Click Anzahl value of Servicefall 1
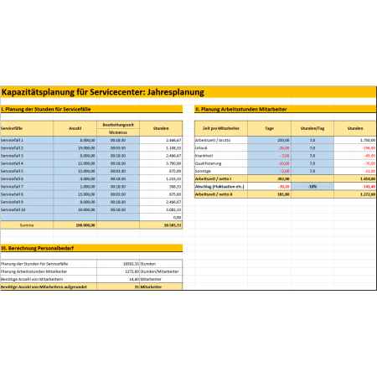 point(75,140)
